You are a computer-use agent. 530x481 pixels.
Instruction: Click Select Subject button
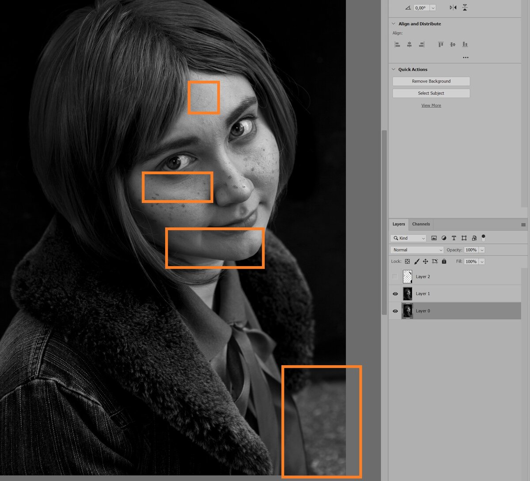click(x=431, y=93)
